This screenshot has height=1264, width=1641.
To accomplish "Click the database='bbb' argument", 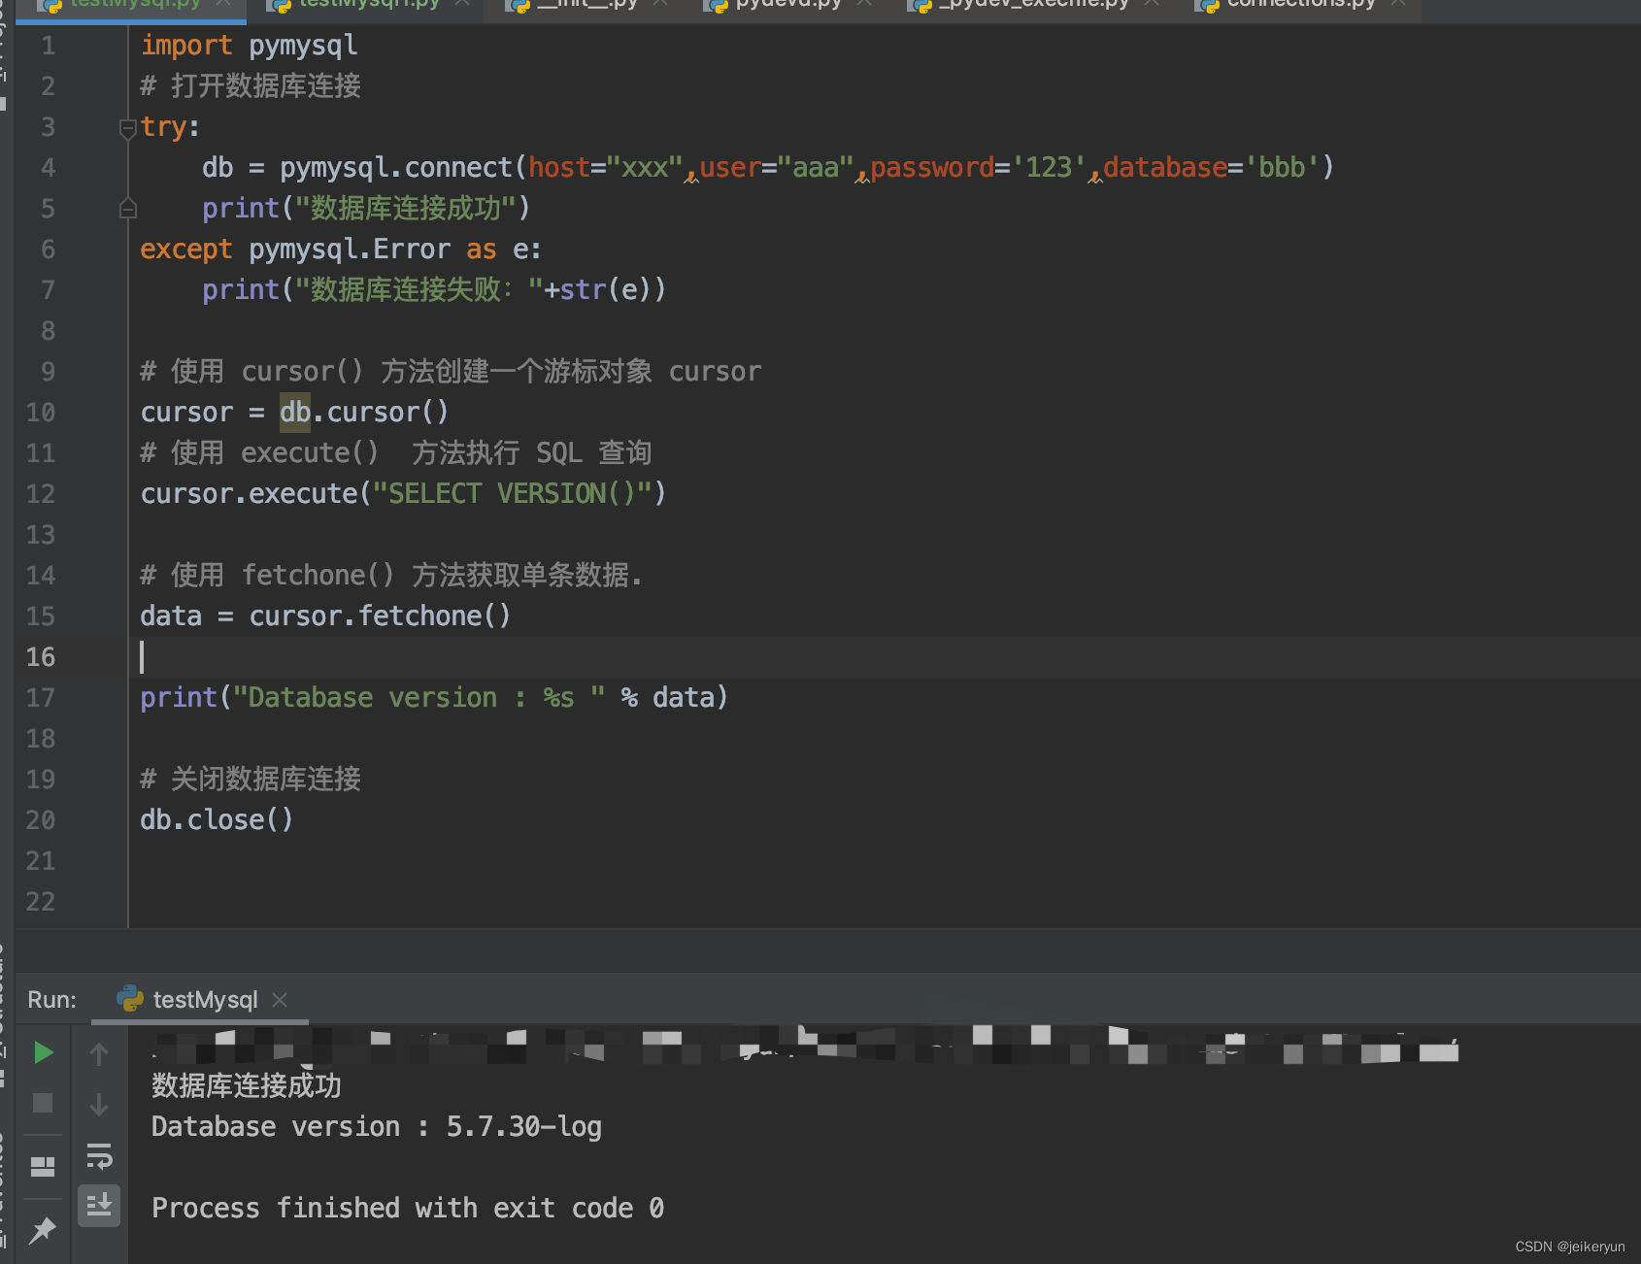I will click(x=1212, y=168).
